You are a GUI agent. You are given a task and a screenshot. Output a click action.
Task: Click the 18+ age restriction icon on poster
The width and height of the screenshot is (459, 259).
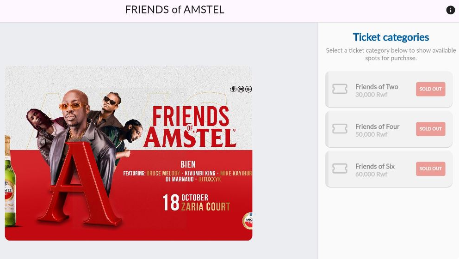tap(248, 89)
